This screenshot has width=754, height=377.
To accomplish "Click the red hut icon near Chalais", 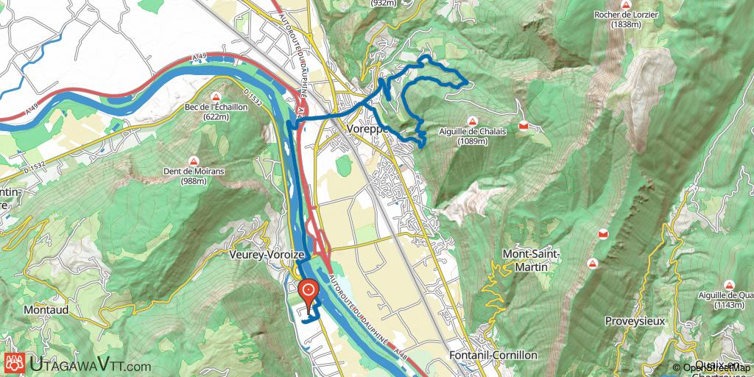I will pyautogui.click(x=524, y=127).
